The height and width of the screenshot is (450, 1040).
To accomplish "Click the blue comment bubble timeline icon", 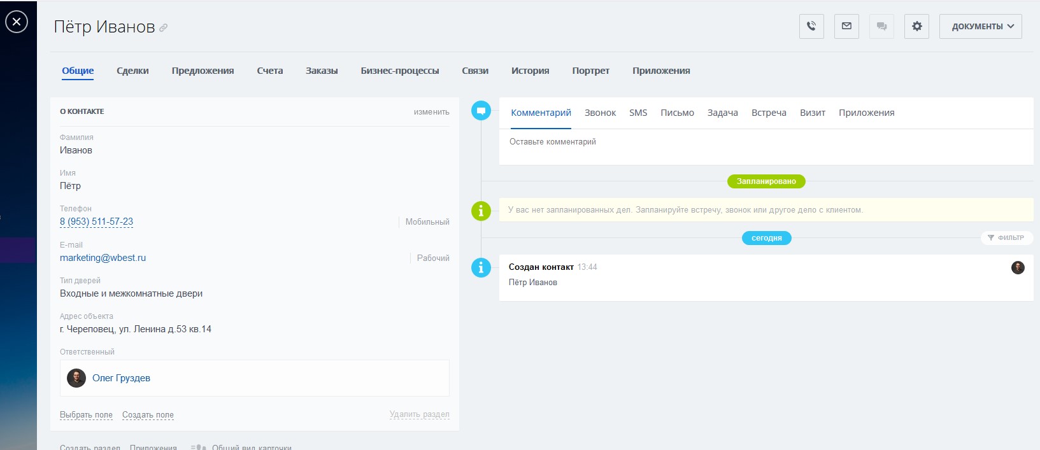I will tap(481, 111).
